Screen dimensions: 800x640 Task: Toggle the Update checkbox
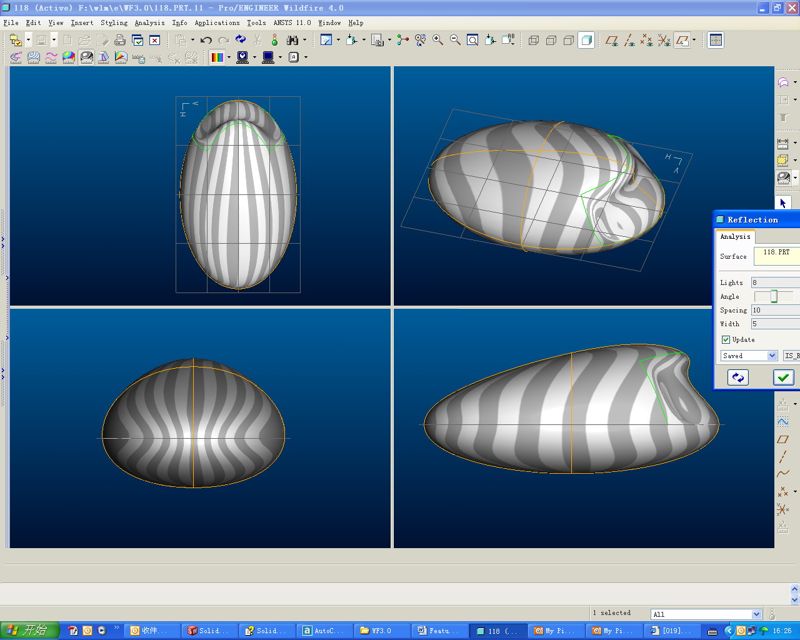tap(726, 339)
